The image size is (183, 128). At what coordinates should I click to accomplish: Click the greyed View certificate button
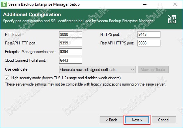click(153, 70)
